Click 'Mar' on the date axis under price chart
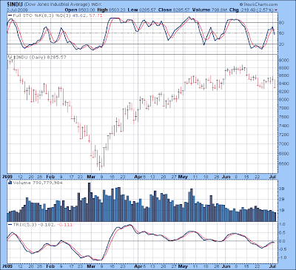Screen dimensions: 296x270 [x=91, y=177]
